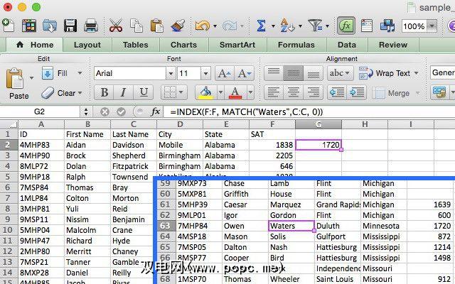Open the template gallery icon

[29, 26]
